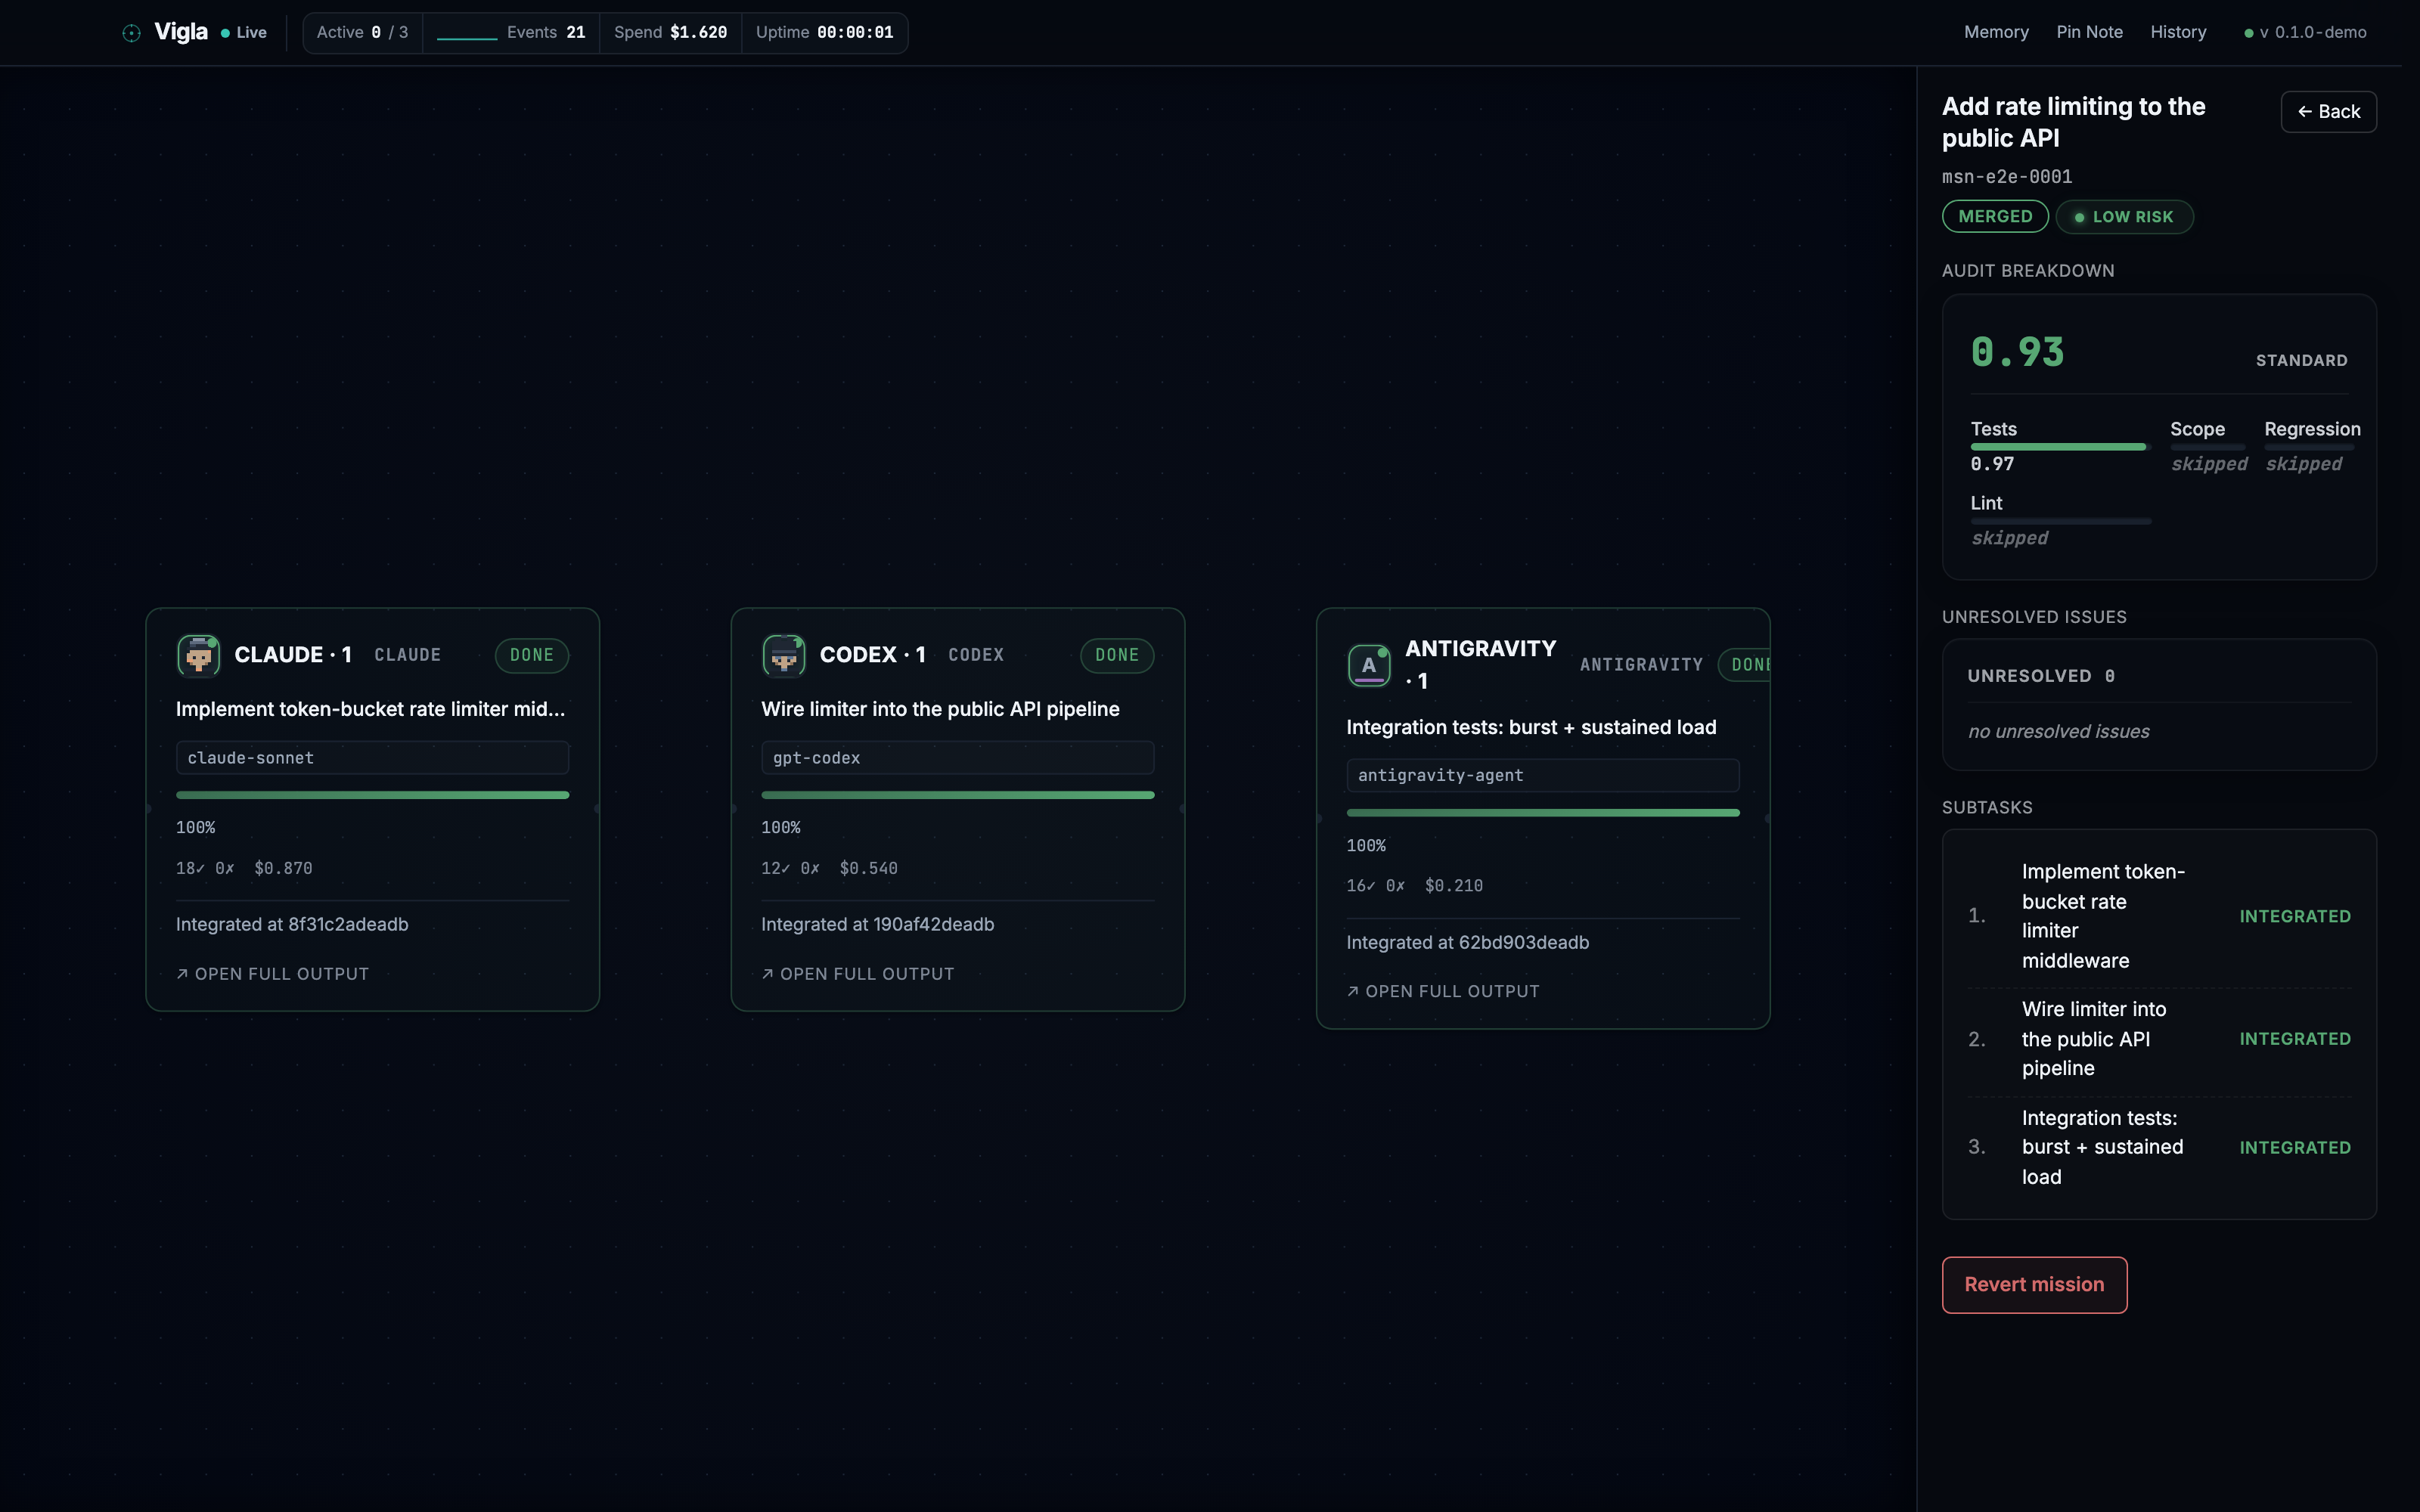Screen dimensions: 2420x1512
Task: Select subtask 1 Implement token-bucket rate limiter
Action: pos(2159,917)
